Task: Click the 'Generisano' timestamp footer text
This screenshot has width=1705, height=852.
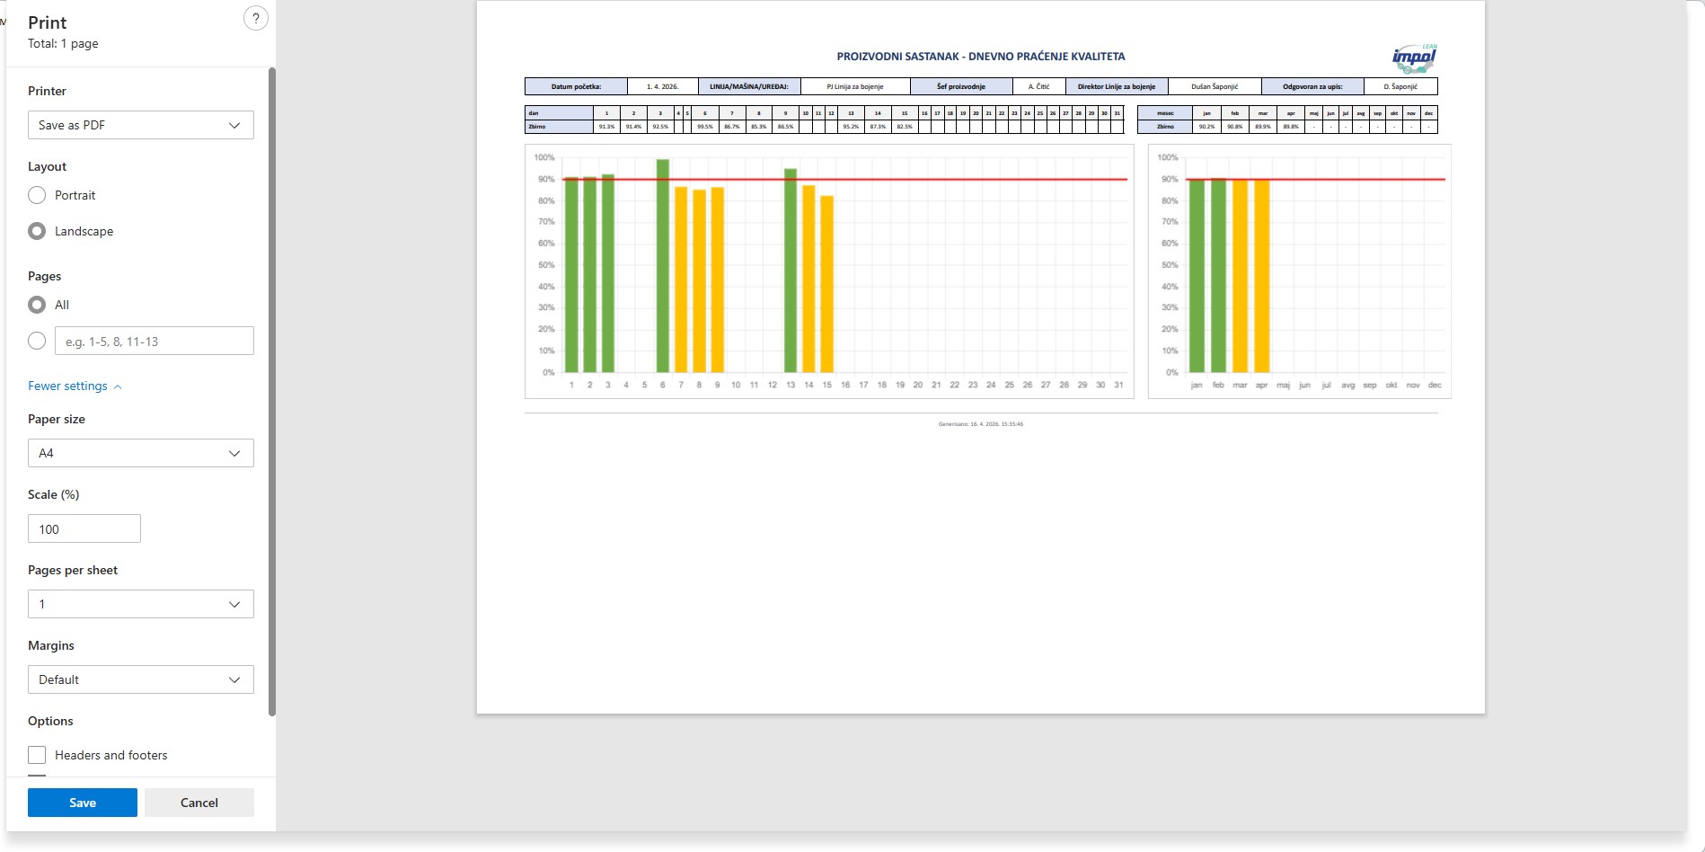Action: coord(981,424)
